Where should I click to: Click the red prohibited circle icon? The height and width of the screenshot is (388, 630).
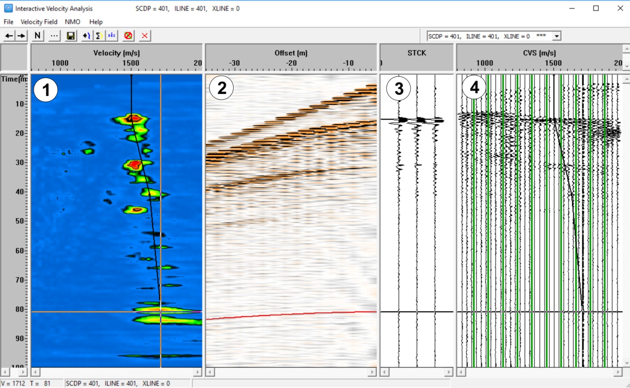pyautogui.click(x=128, y=36)
